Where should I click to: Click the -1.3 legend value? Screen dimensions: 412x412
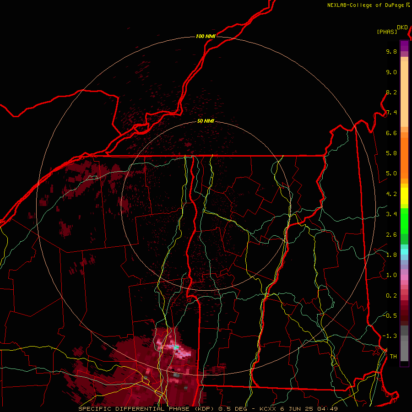(390, 336)
